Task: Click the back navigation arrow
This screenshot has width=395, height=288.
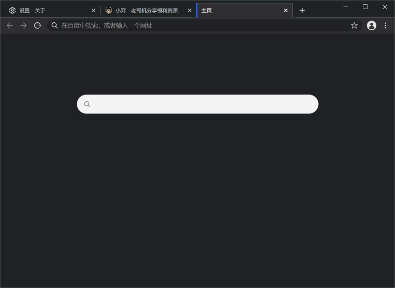Action: (x=10, y=25)
